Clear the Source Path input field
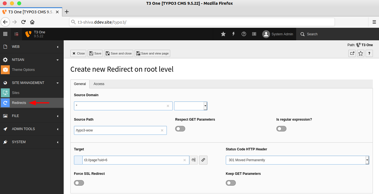This screenshot has height=194, width=379. point(162,130)
